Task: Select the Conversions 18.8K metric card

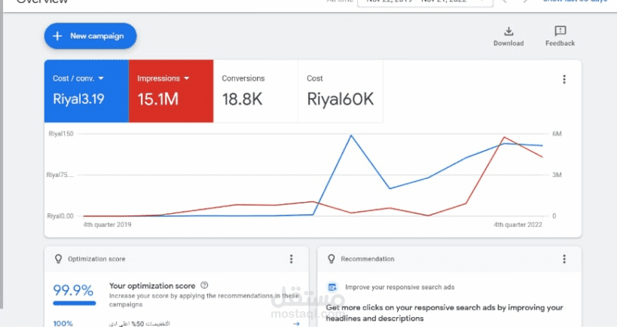Action: tap(256, 91)
